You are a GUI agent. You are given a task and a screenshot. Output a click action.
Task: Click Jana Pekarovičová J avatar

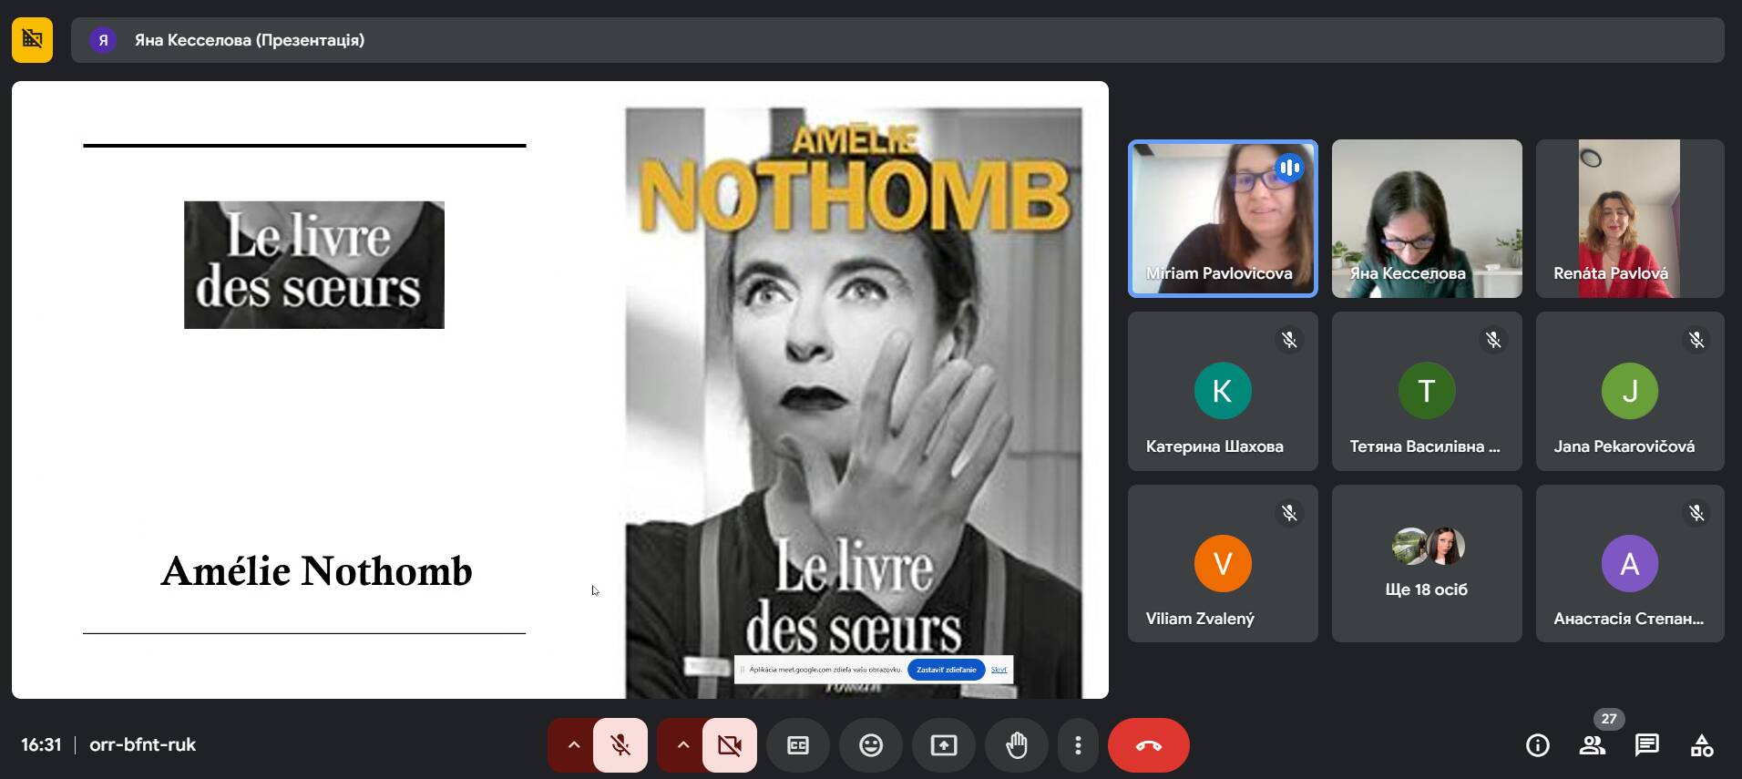coord(1630,391)
